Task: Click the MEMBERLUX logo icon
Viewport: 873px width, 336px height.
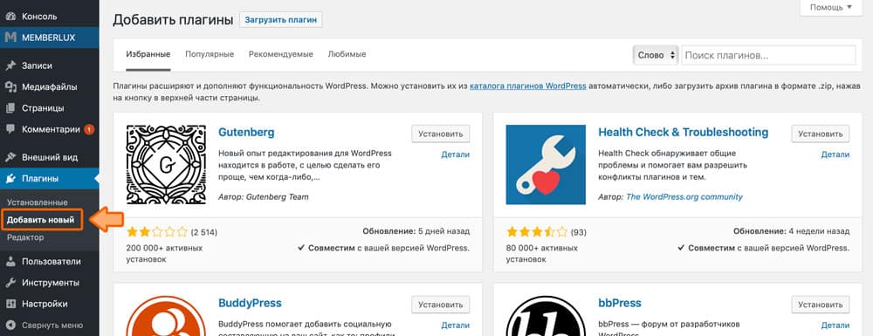Action: [10, 38]
